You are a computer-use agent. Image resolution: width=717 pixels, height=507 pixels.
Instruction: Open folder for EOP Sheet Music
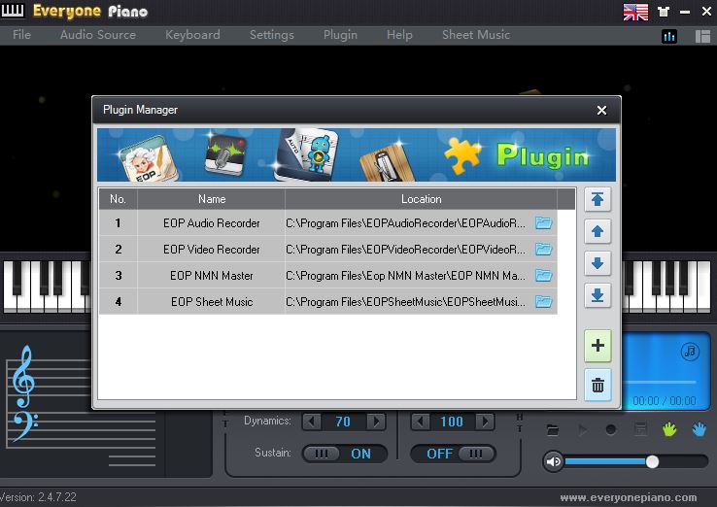pos(544,302)
